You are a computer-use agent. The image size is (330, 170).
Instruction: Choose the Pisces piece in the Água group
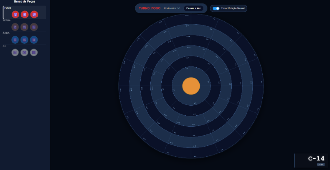point(34,40)
